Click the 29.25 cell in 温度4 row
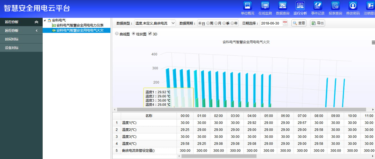 point(202,144)
